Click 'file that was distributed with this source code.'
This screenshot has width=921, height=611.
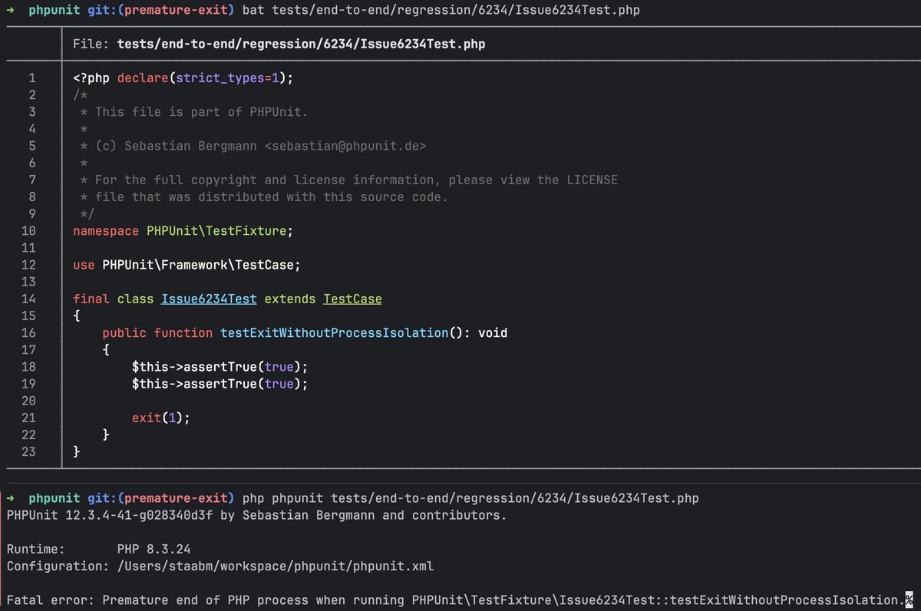[x=271, y=197]
